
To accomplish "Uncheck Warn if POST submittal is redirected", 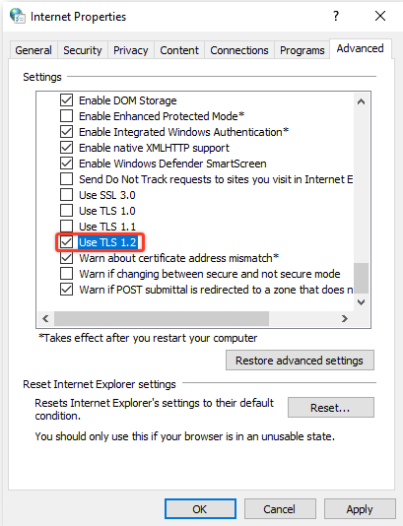I will [x=66, y=290].
